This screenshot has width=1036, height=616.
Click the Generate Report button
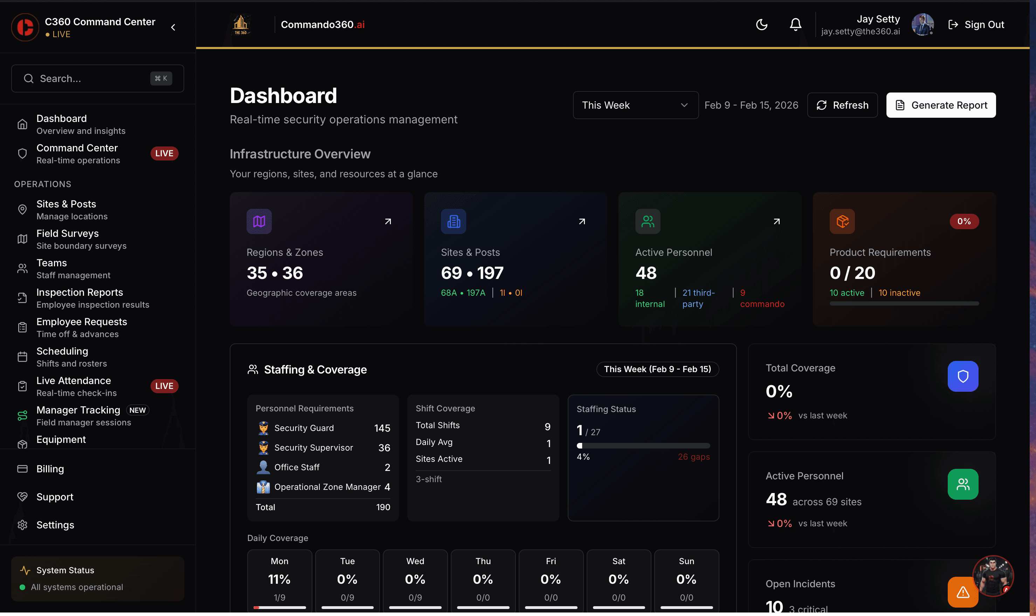pyautogui.click(x=940, y=105)
